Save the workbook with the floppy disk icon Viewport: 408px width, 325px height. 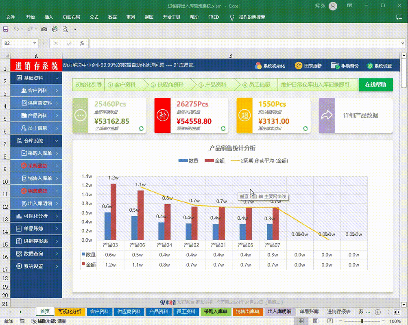[6, 29]
